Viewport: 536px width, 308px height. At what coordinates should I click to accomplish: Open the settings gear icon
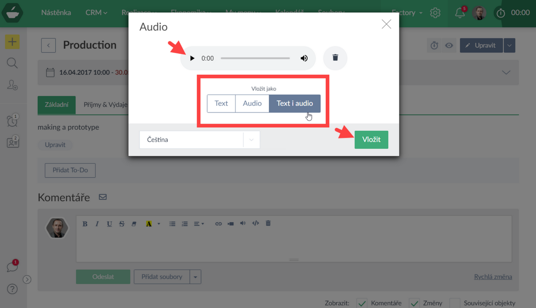435,13
